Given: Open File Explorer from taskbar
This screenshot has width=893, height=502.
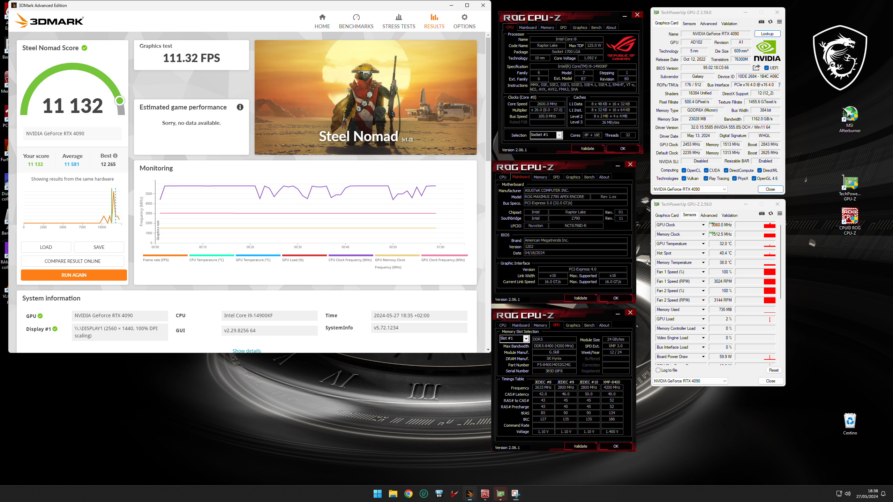Looking at the screenshot, I should (393, 494).
